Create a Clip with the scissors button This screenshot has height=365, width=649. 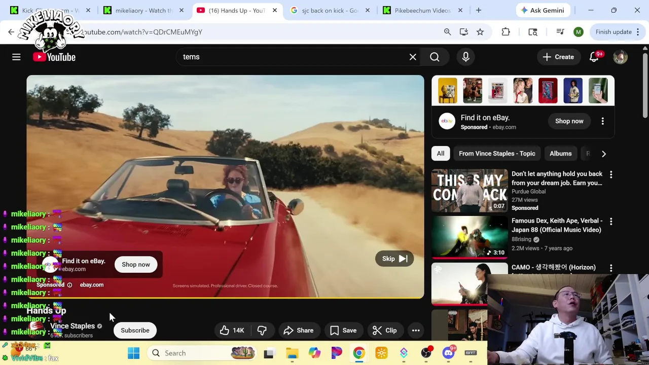click(x=384, y=331)
